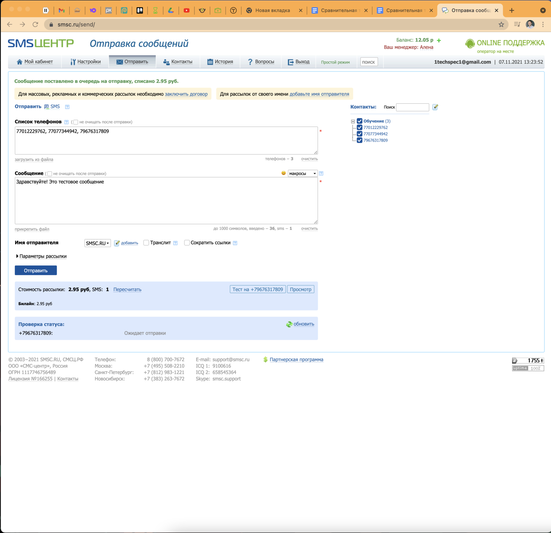The height and width of the screenshot is (533, 551).
Task: Click help icon beside Транслит
Action: (x=175, y=243)
